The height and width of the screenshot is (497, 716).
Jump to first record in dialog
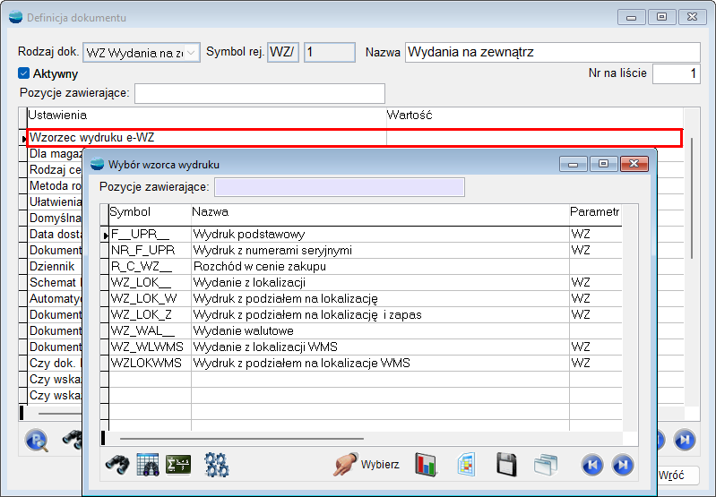click(591, 464)
